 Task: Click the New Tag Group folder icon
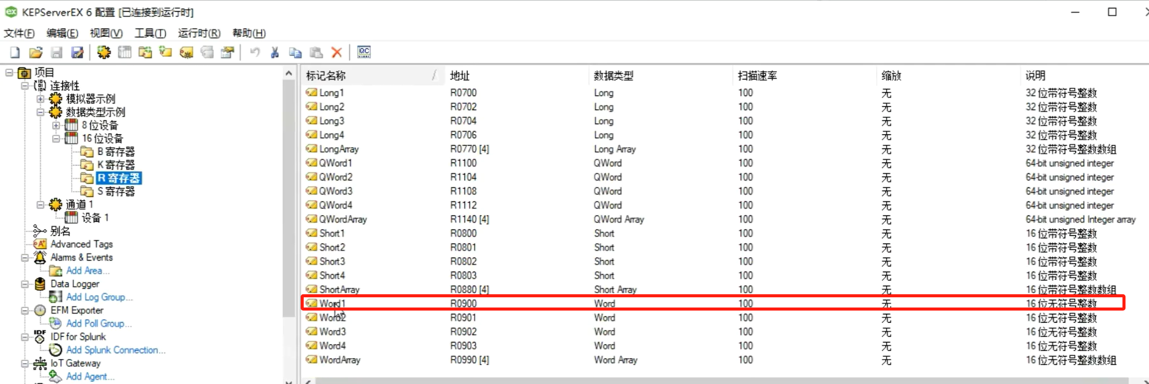pos(165,52)
